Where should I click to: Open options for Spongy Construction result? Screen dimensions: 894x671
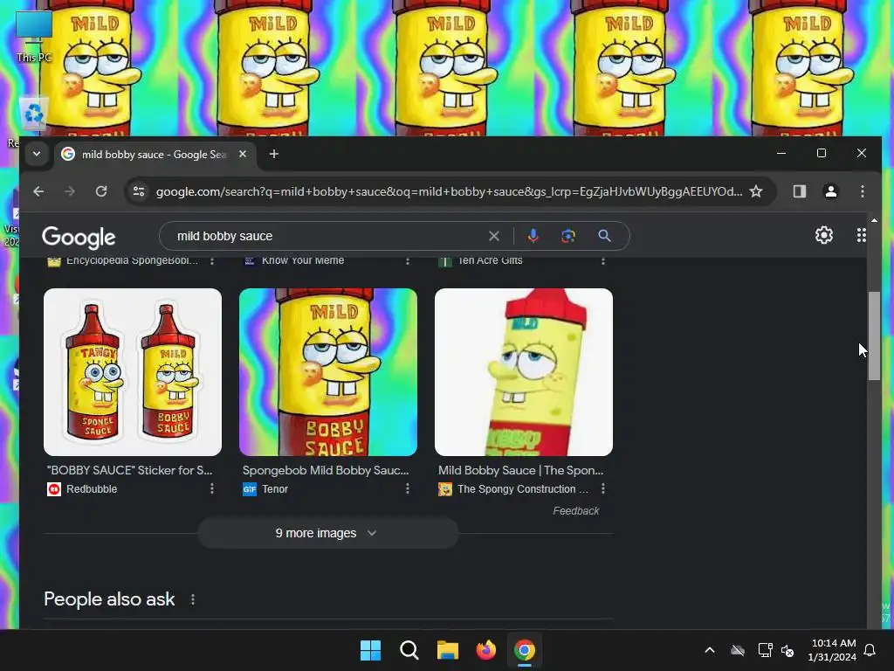point(603,489)
